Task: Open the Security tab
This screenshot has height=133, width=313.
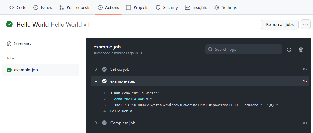Action: [x=167, y=7]
